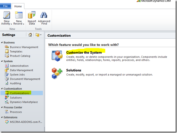Collapse the System section triangle
The image size is (177, 133).
click(2, 61)
